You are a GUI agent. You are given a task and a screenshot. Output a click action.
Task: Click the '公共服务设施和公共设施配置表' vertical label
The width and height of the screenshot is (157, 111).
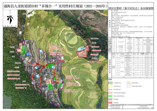[110, 45]
